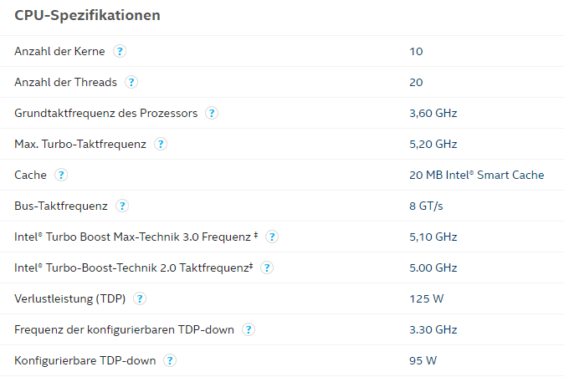564x377 pixels.
Task: Click the 5,20 GHz turbo frequency value
Action: pos(433,144)
